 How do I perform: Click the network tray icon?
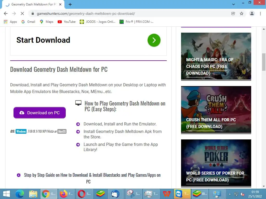pyautogui.click(x=236, y=194)
